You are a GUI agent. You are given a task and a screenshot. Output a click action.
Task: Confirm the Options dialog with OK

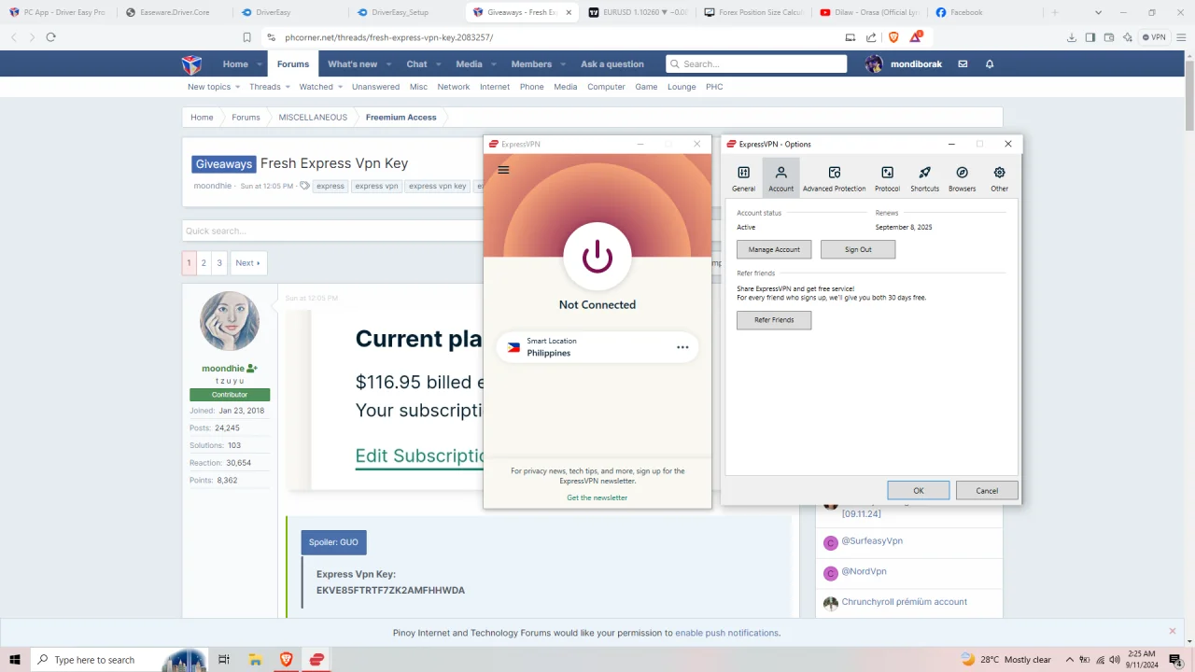[x=919, y=490]
